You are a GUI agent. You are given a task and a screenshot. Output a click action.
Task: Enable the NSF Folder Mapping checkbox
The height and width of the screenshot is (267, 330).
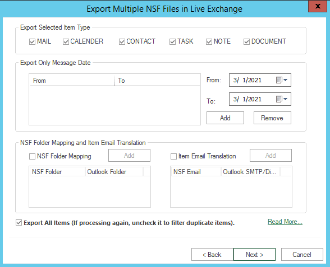point(32,156)
